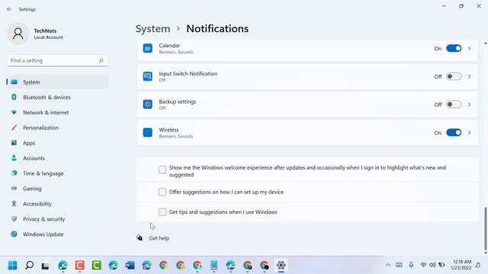Open the Windows Start menu
This screenshot has height=274, width=488.
pos(13,266)
